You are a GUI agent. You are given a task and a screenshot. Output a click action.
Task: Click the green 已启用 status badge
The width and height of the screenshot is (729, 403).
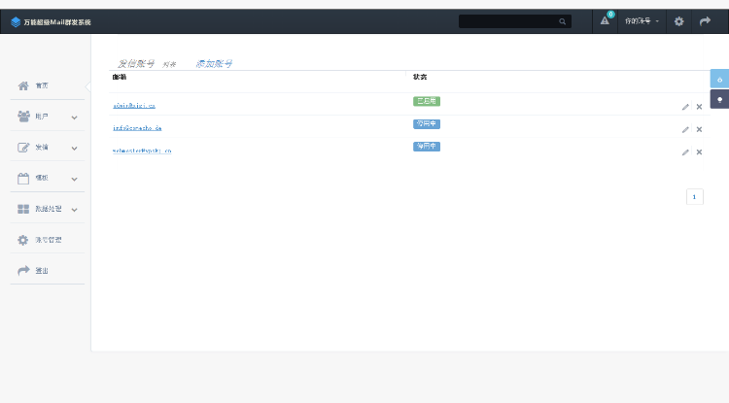(427, 101)
